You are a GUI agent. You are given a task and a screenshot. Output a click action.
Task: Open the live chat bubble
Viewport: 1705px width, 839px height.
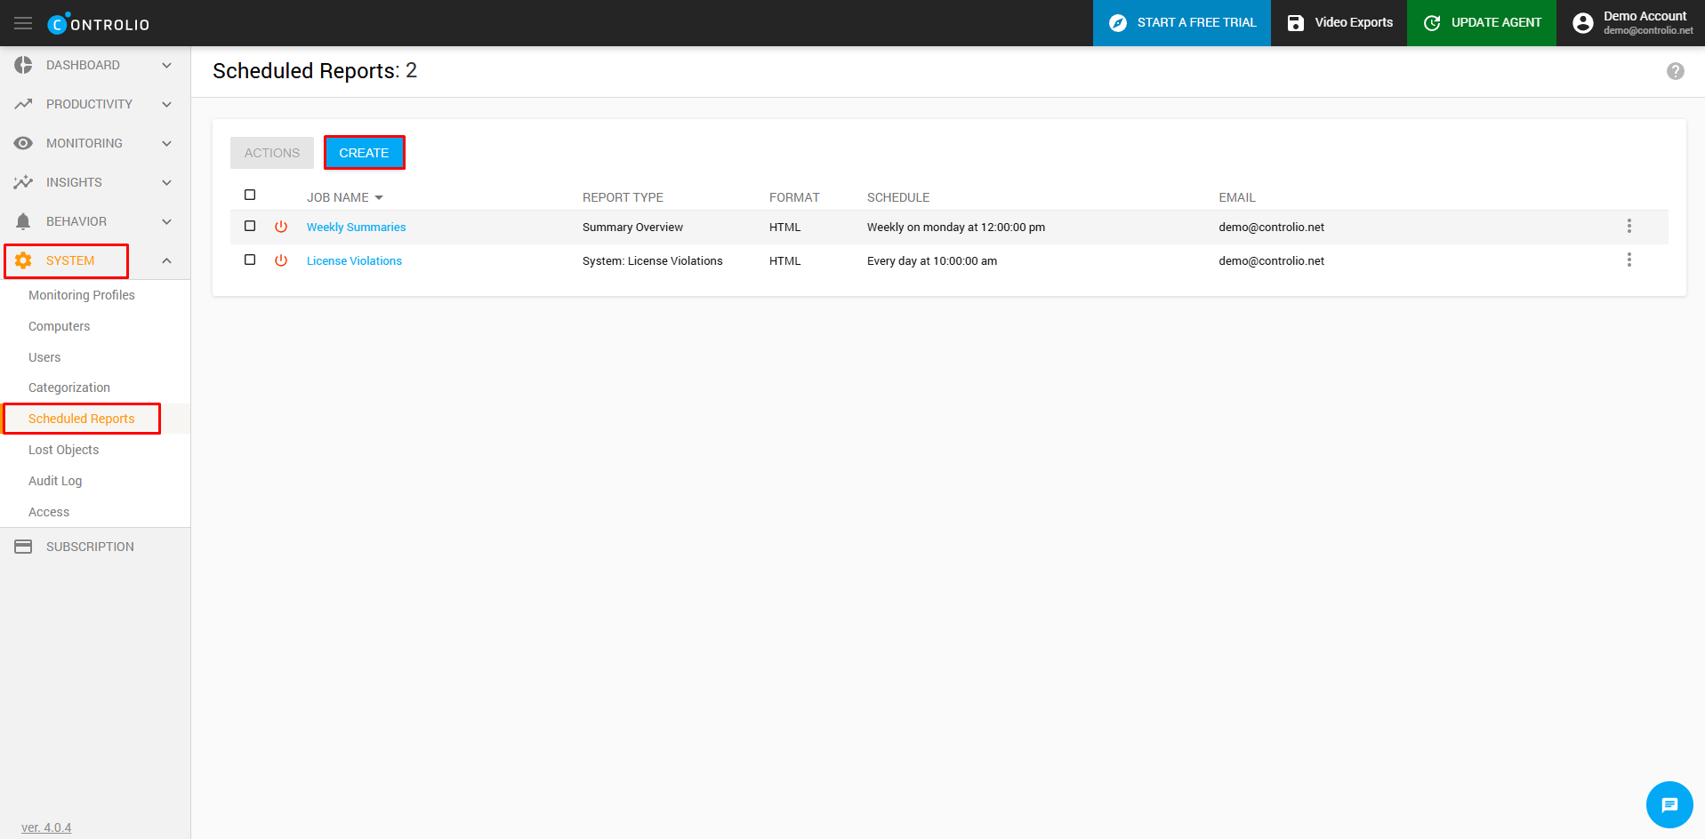pyautogui.click(x=1669, y=804)
